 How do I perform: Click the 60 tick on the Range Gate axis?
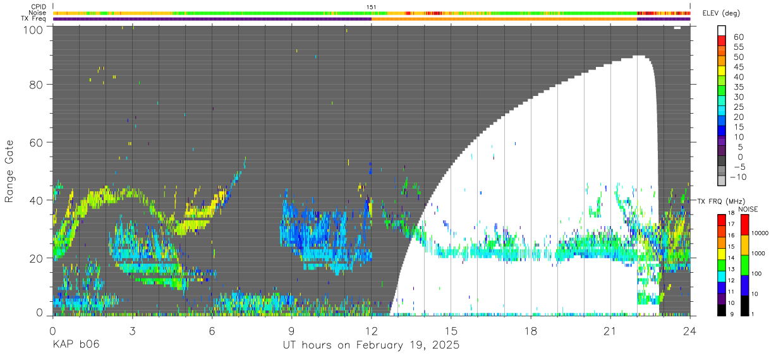[x=37, y=143]
